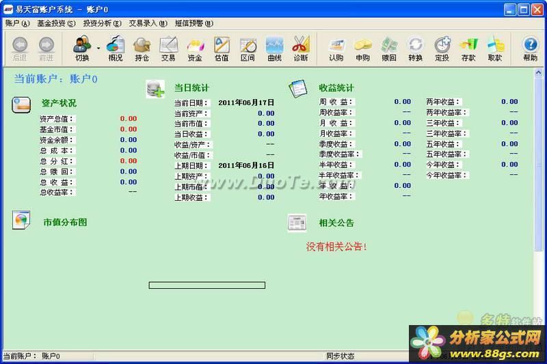Image resolution: width=547 pixels, height=364 pixels.
Task: Click the 当前账户: 账户0 heading
Action: [x=56, y=79]
